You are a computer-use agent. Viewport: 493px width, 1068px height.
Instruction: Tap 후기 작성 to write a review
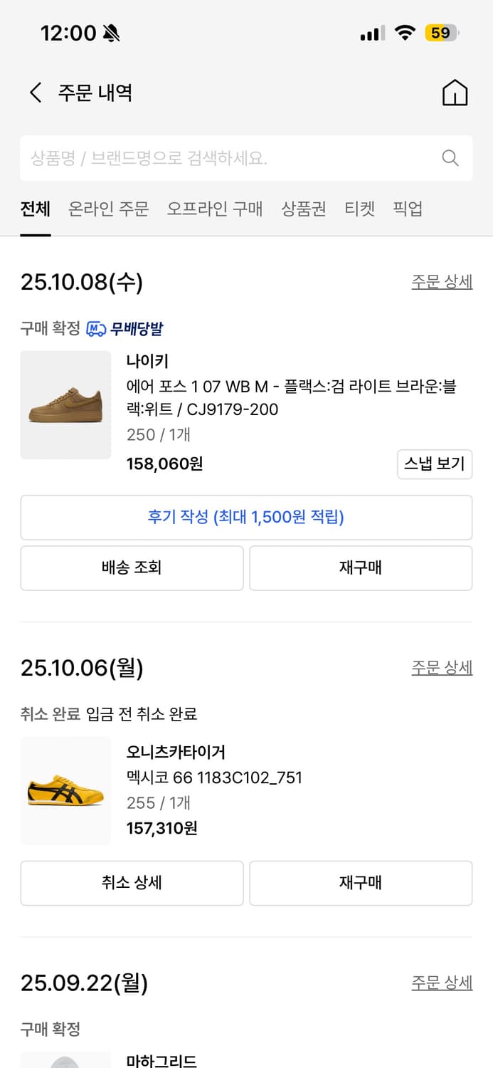(x=246, y=518)
